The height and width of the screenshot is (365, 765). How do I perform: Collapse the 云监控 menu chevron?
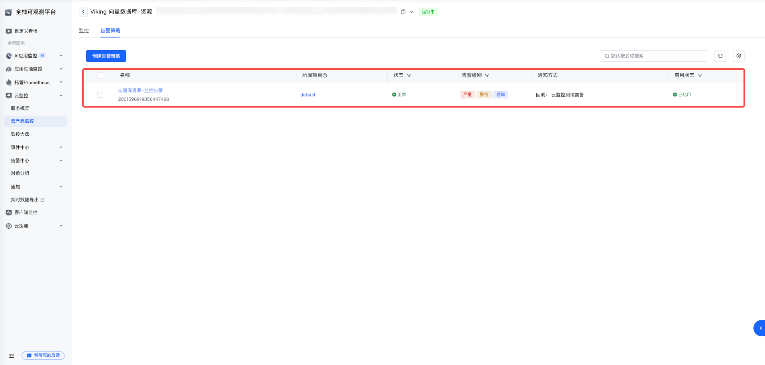coord(61,96)
